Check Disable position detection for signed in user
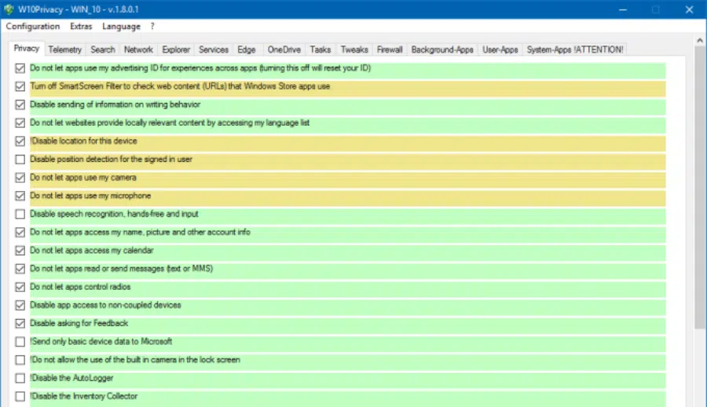This screenshot has width=707, height=407. (x=20, y=159)
